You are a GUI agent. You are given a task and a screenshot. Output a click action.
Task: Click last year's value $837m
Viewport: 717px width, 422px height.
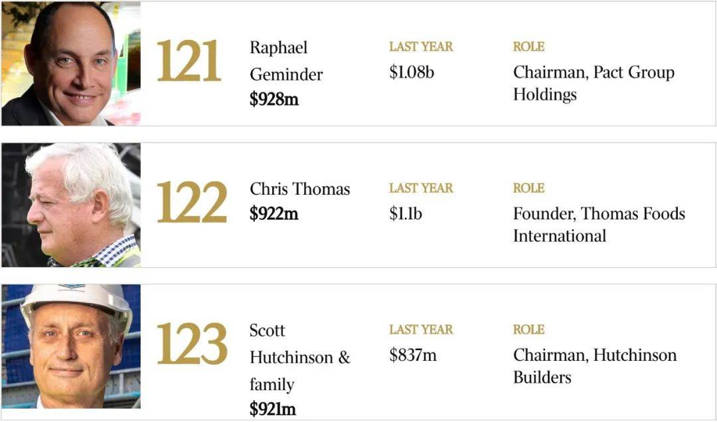pos(413,355)
